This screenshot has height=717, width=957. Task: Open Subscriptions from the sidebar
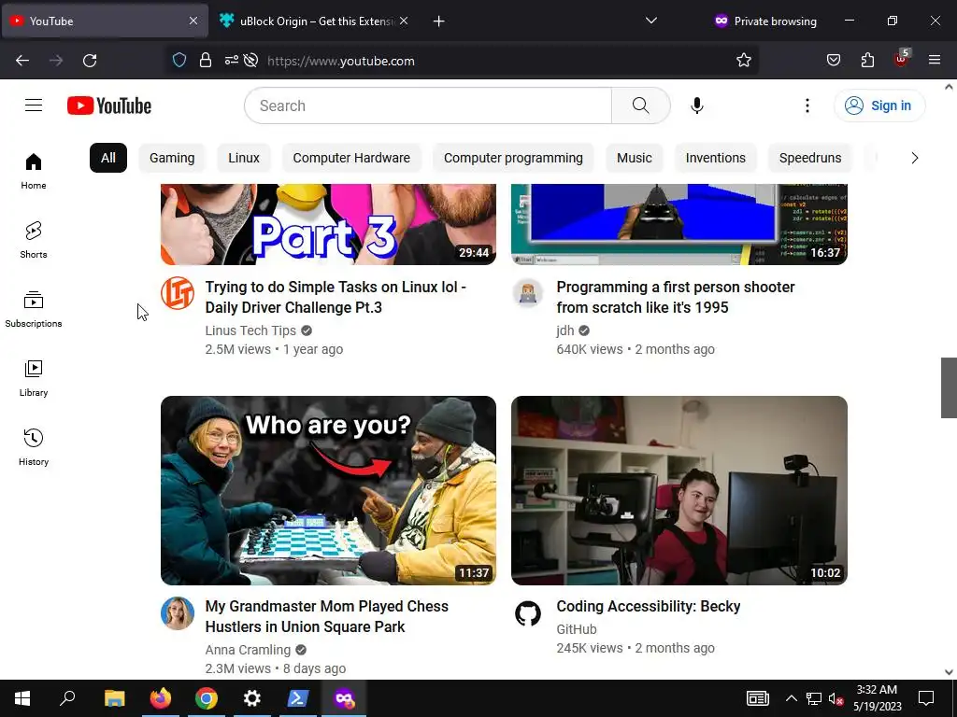[x=34, y=310]
